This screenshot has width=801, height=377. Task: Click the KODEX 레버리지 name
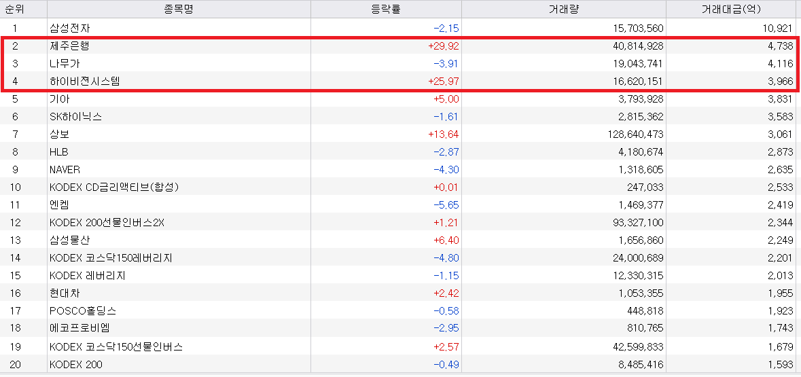(88, 276)
